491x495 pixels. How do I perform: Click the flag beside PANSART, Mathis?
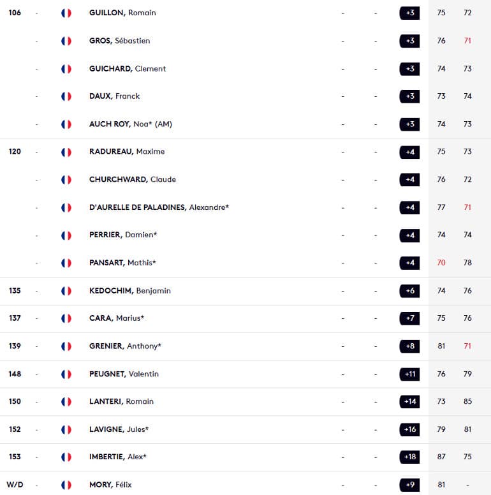point(66,263)
